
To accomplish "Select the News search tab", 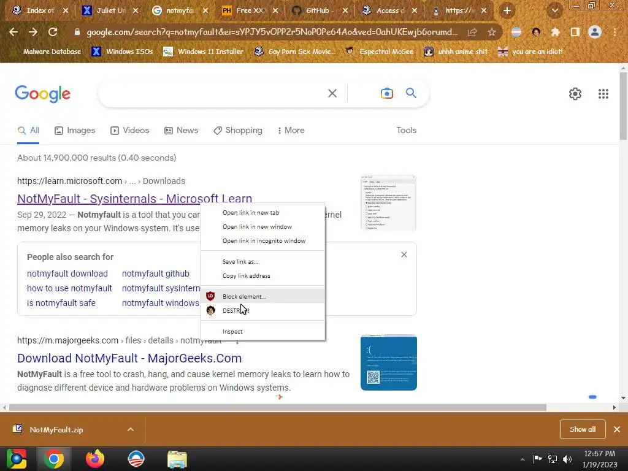I will pos(182,130).
